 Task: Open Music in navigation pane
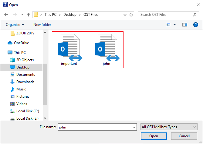click(x=21, y=89)
